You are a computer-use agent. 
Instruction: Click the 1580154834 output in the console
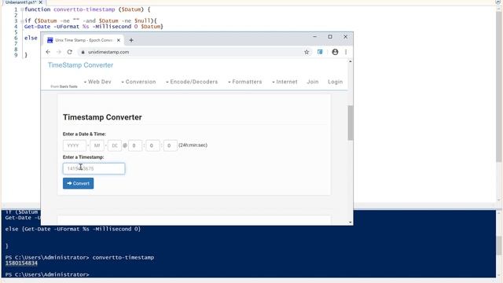tap(21, 263)
